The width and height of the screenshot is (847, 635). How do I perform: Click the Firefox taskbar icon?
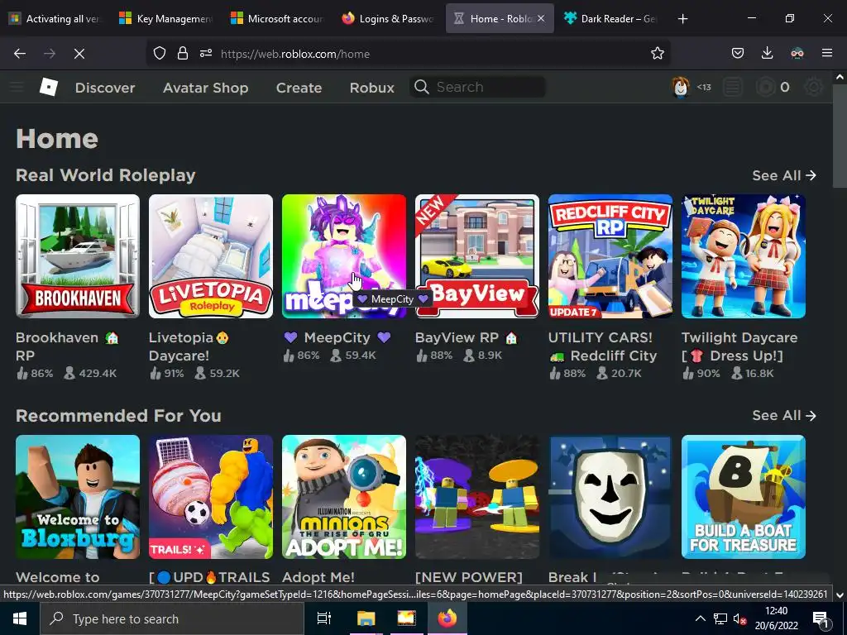(447, 618)
